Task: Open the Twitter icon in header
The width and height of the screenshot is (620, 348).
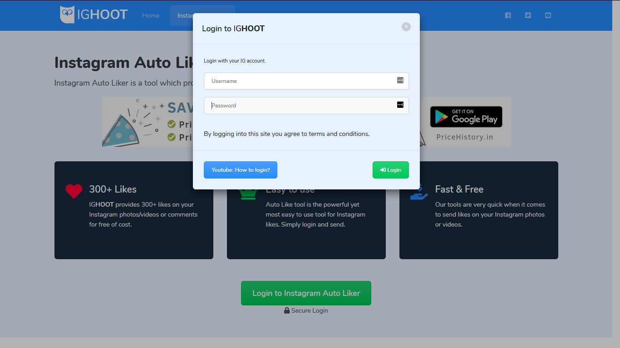Action: point(528,15)
